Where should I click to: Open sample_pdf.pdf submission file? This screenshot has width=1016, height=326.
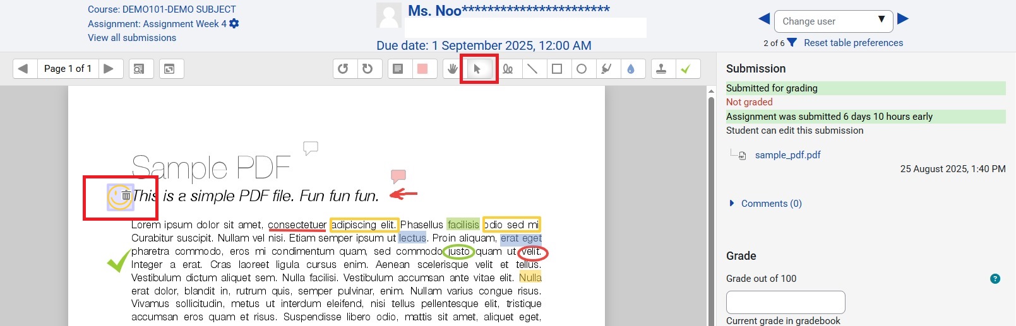tap(787, 155)
